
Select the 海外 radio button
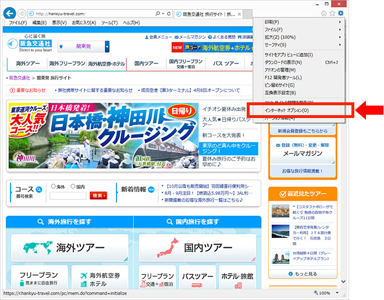[53, 187]
